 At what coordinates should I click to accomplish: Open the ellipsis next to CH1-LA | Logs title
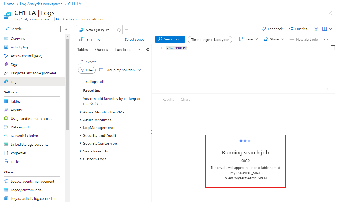[x=63, y=13]
